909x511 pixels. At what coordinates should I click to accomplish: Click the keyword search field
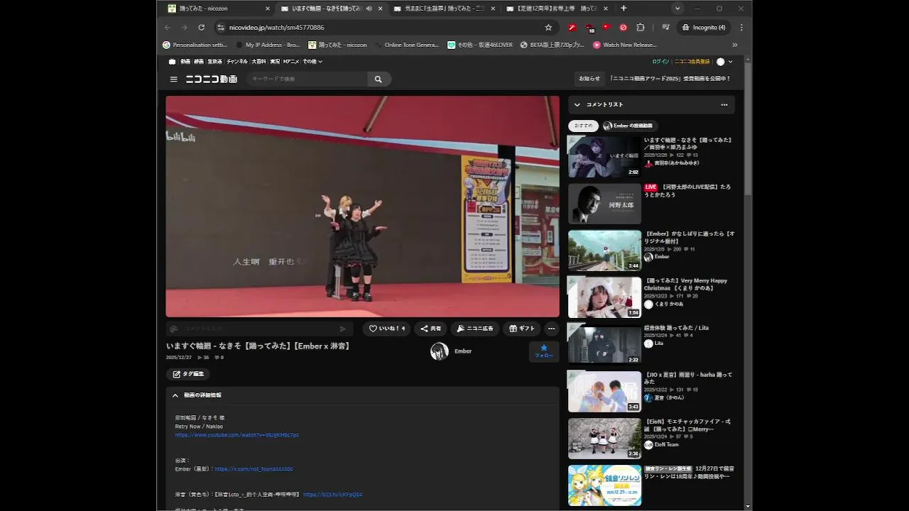[307, 79]
